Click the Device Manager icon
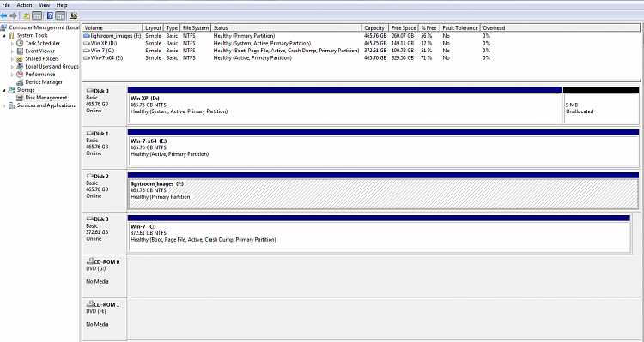Viewport: 644px width, 342px height. 20,82
